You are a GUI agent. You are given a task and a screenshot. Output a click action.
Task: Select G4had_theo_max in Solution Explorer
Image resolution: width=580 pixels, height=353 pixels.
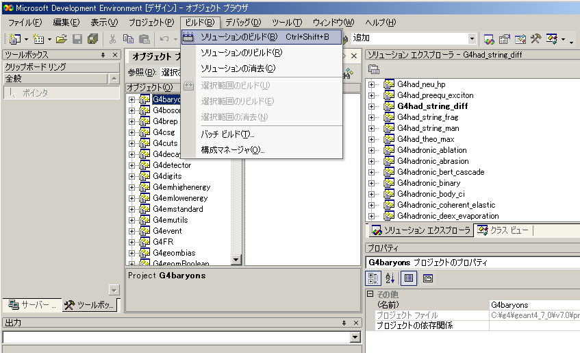tap(425, 139)
